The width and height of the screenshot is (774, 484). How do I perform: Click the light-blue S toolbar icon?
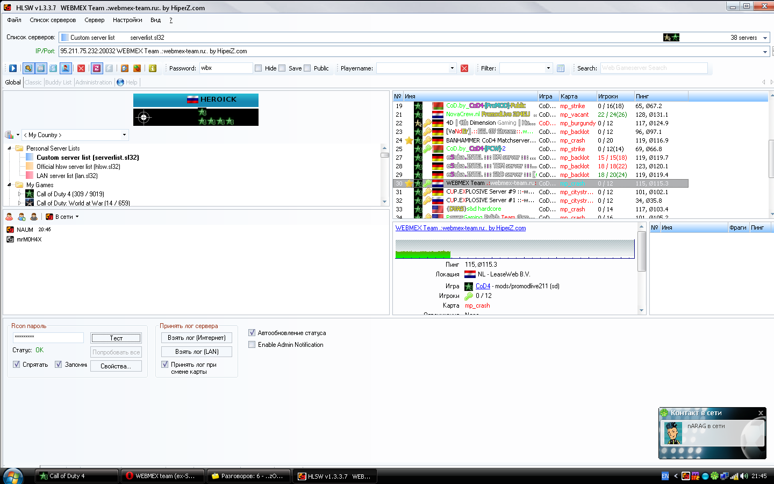(x=53, y=68)
